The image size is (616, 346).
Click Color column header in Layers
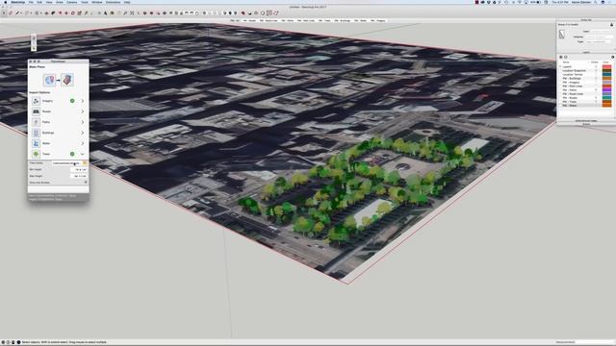[x=605, y=62]
